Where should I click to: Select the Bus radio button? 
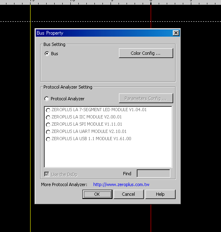tap(47, 54)
